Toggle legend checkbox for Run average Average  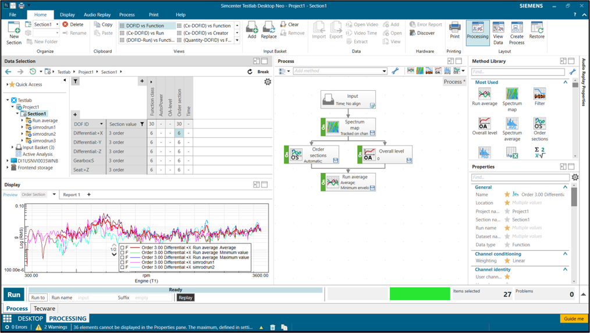click(x=122, y=247)
